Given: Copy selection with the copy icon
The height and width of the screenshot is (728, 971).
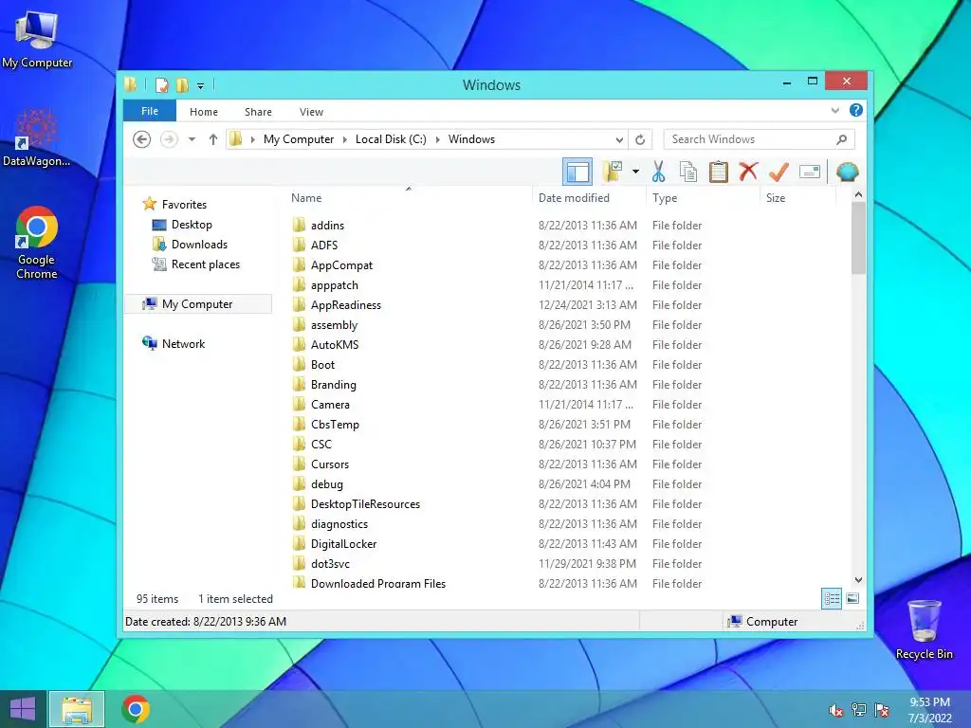Looking at the screenshot, I should tap(688, 172).
